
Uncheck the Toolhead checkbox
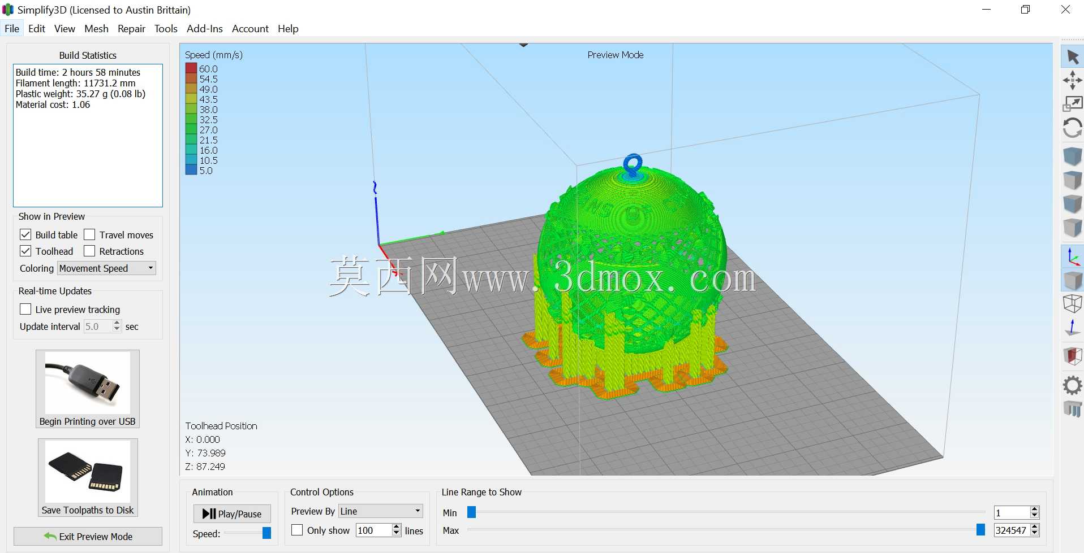(25, 251)
